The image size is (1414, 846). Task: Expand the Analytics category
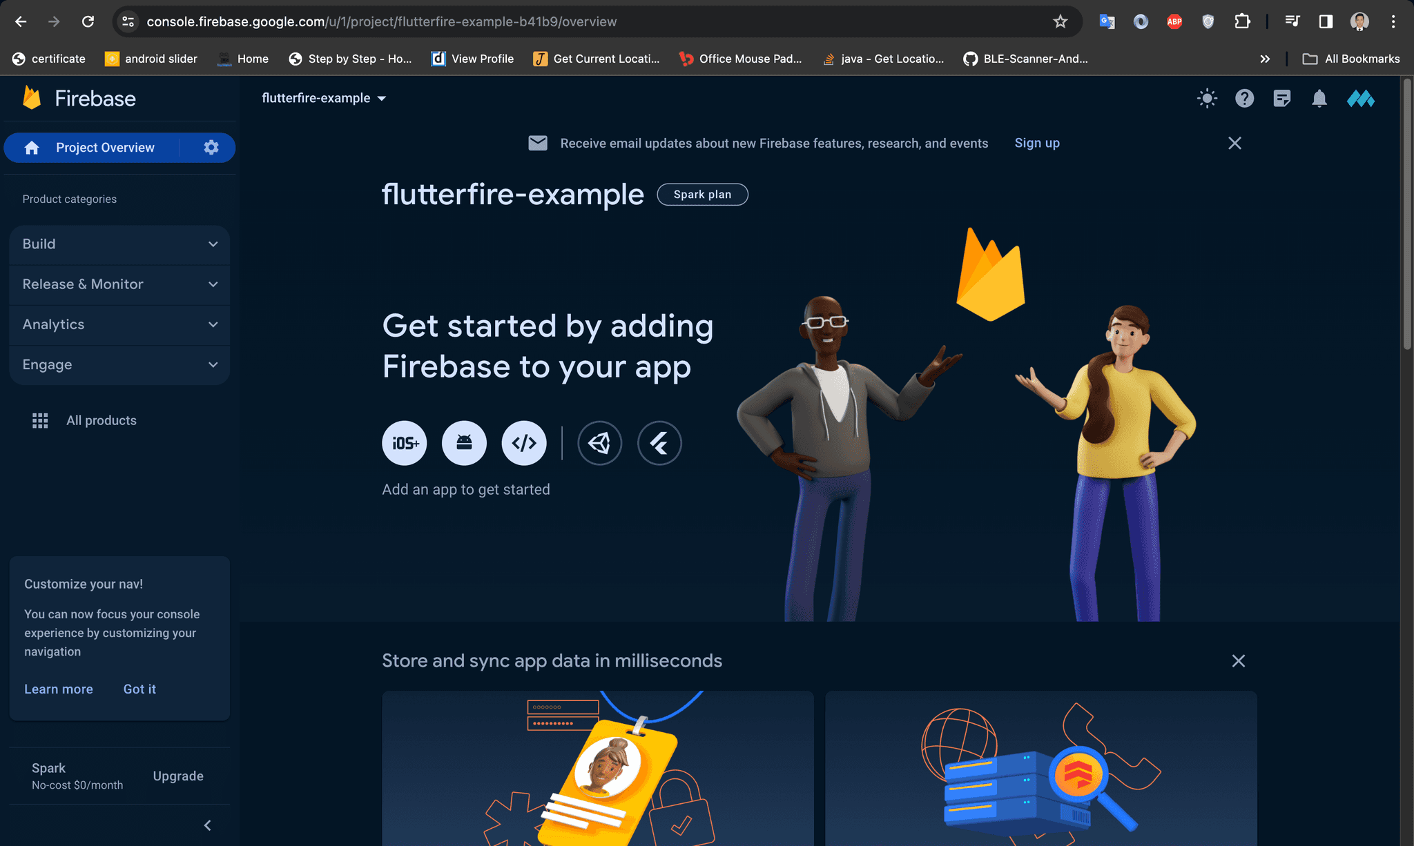(119, 324)
